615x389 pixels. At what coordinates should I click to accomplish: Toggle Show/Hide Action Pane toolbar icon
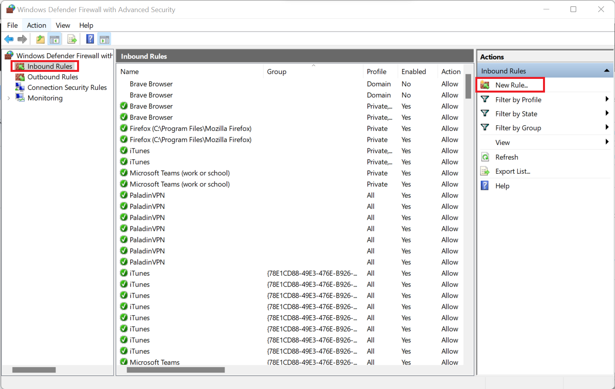click(104, 39)
